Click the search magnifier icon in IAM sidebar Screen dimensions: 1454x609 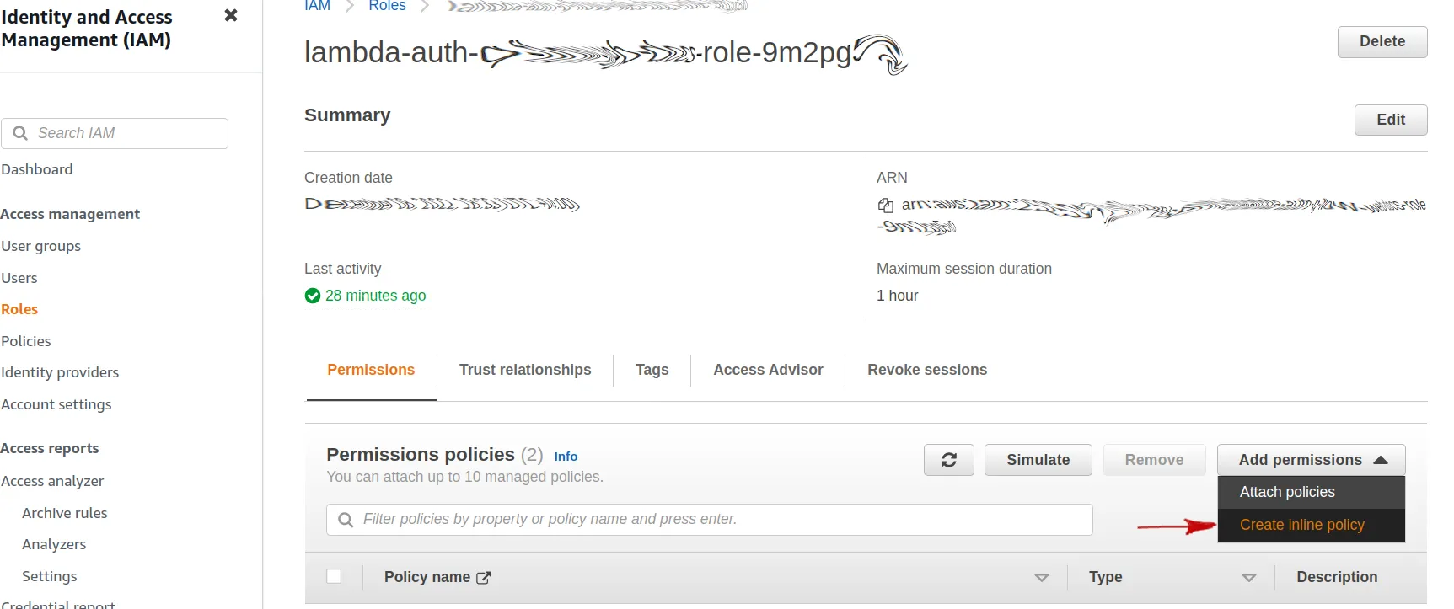coord(20,133)
